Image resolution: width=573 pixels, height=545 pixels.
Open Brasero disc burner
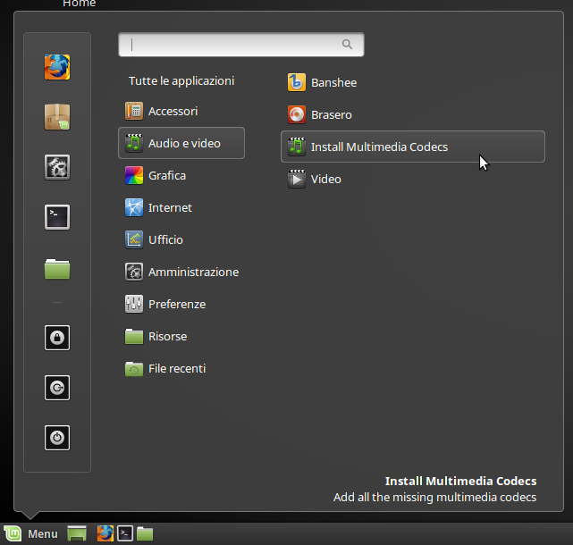pos(331,115)
